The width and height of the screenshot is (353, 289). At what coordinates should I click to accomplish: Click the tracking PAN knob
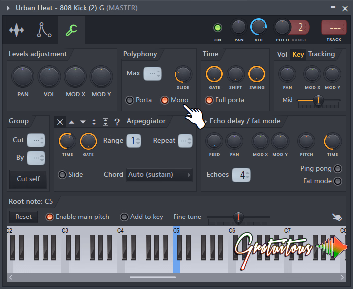coord(287,74)
